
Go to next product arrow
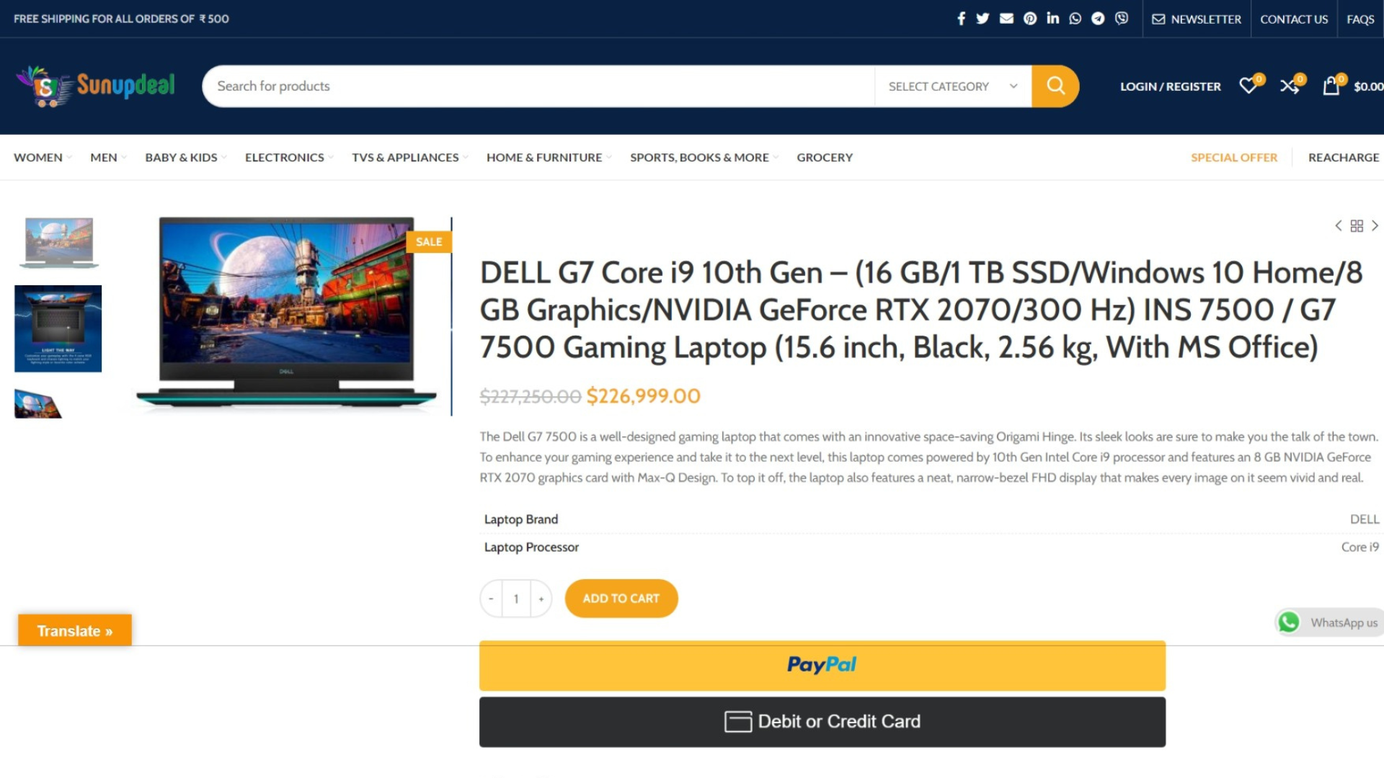click(x=1375, y=226)
